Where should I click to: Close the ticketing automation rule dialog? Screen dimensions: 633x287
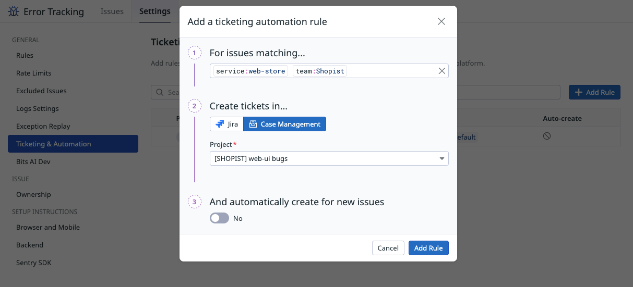(x=441, y=21)
